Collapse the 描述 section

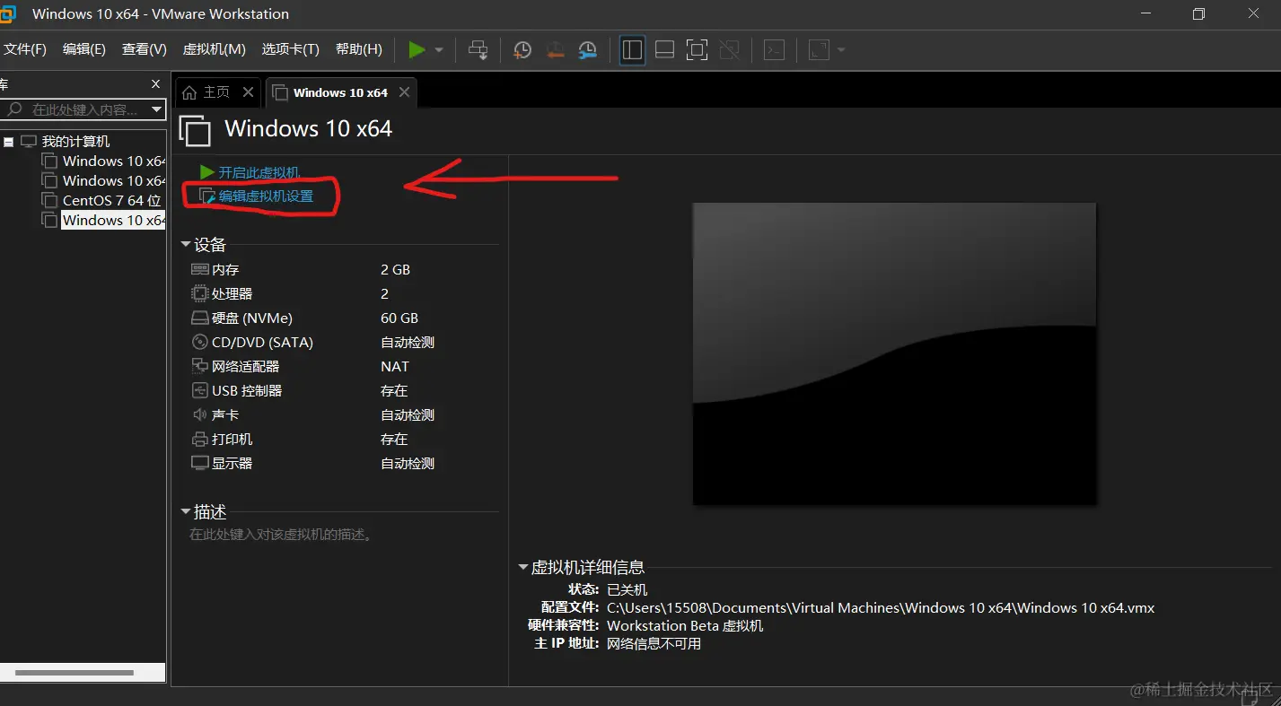pyautogui.click(x=186, y=511)
